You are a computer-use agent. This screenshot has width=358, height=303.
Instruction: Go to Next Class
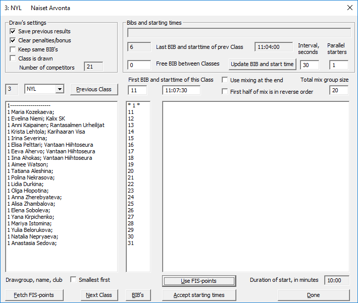[x=99, y=295]
